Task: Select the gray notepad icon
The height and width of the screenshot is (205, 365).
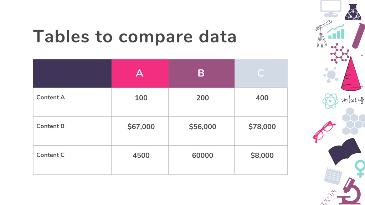Action: coord(334,176)
